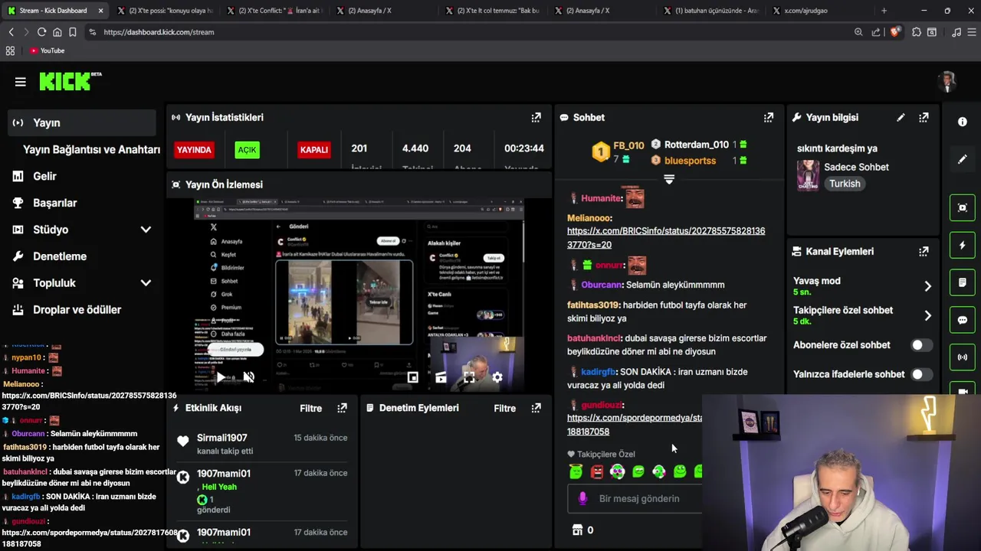Enable picture-in-picture on preview player
The image size is (981, 551).
412,377
